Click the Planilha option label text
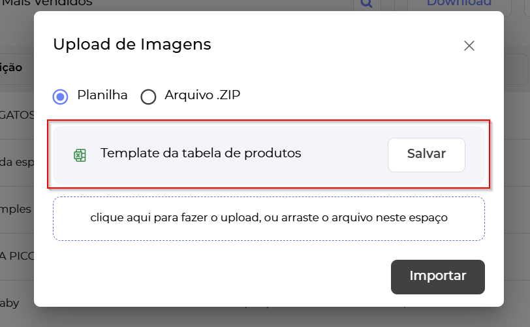 pos(102,95)
